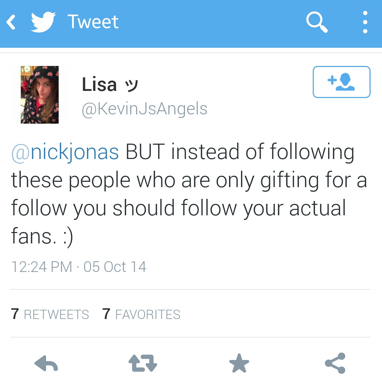Open search with the magnifier icon
The width and height of the screenshot is (382, 386).
pyautogui.click(x=317, y=22)
